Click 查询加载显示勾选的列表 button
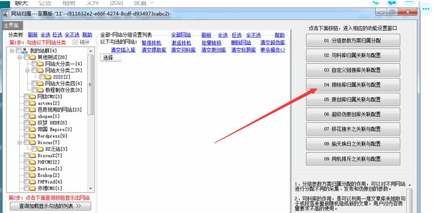Screen dimensions: 435x213 coord(51,206)
